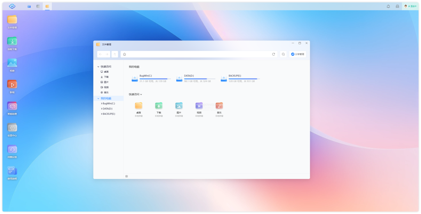Collapse the 快速访问 sidebar section
Image resolution: width=421 pixels, height=214 pixels.
(98, 67)
